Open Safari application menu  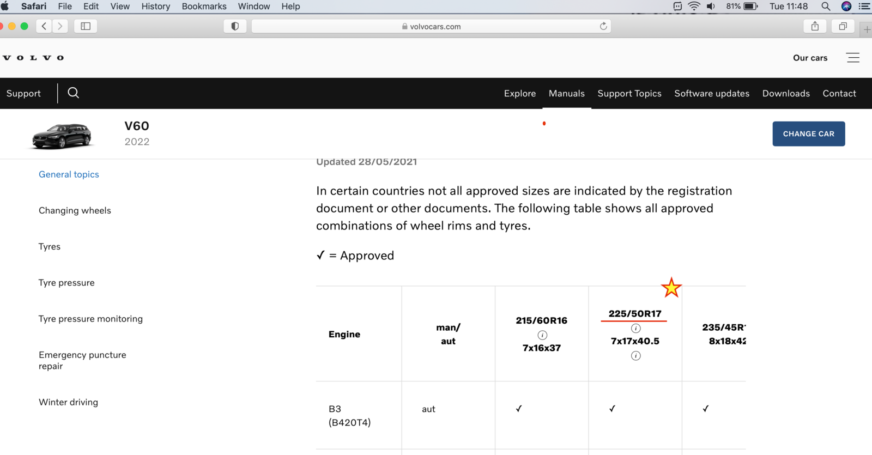pyautogui.click(x=34, y=7)
